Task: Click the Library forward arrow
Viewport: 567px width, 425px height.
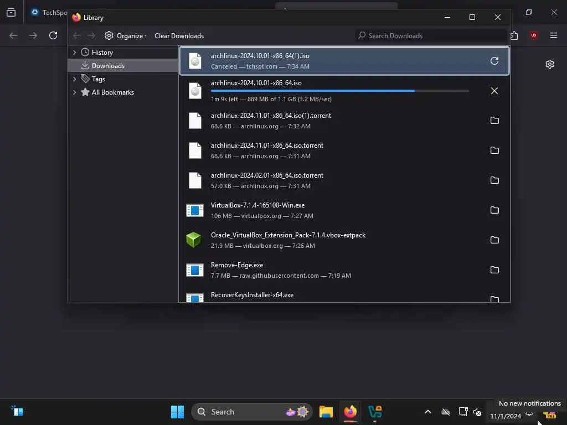Action: [91, 35]
